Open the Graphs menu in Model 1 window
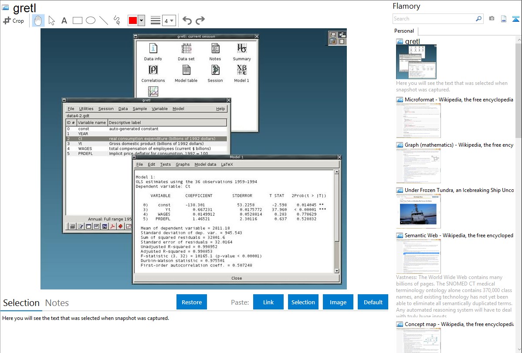Image resolution: width=522 pixels, height=353 pixels. [183, 165]
